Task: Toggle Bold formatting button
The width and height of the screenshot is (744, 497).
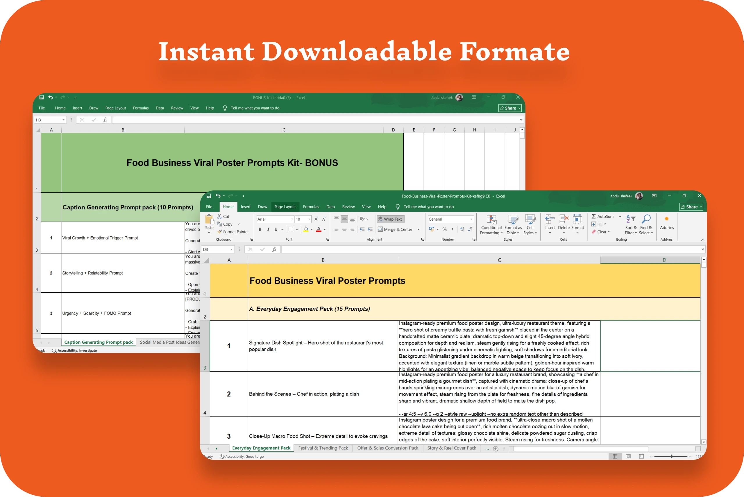Action: pos(260,229)
